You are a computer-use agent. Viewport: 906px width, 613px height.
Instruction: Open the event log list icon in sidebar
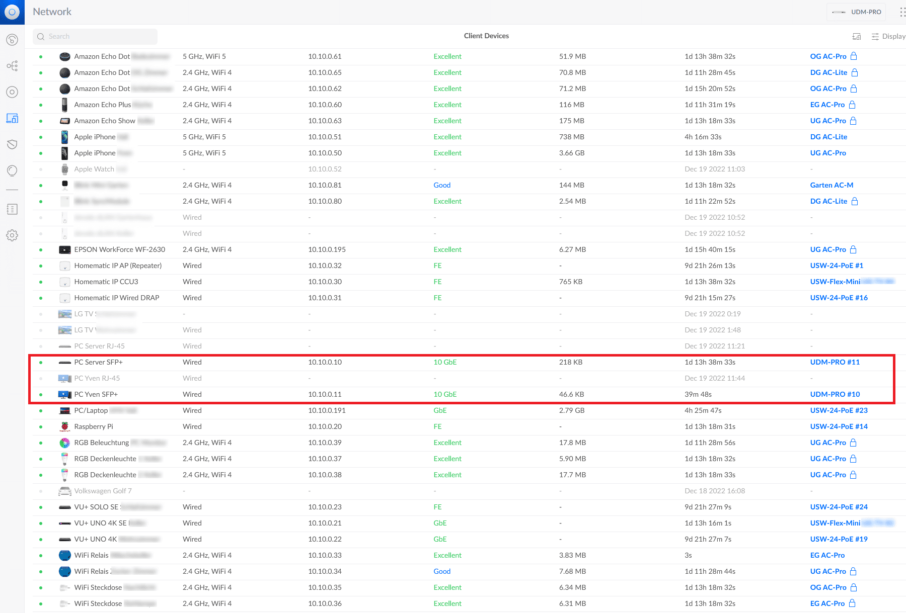tap(12, 209)
